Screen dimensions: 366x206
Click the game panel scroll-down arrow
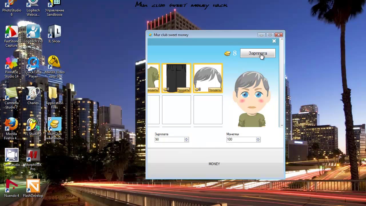click(x=282, y=125)
